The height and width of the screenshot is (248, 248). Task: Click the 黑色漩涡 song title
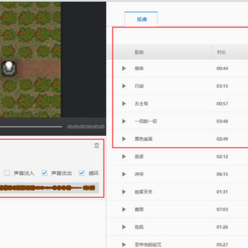pos(143,139)
